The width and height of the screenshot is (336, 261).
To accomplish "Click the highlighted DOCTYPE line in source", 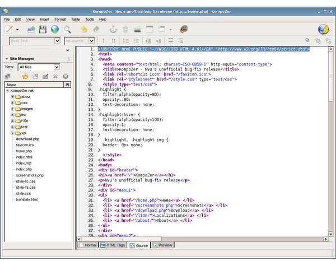I will pyautogui.click(x=204, y=49).
